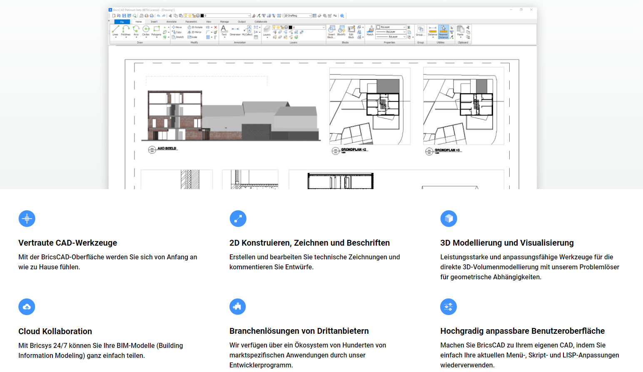This screenshot has height=372, width=643.
Task: Click the Scale tool
Action: coord(192,37)
